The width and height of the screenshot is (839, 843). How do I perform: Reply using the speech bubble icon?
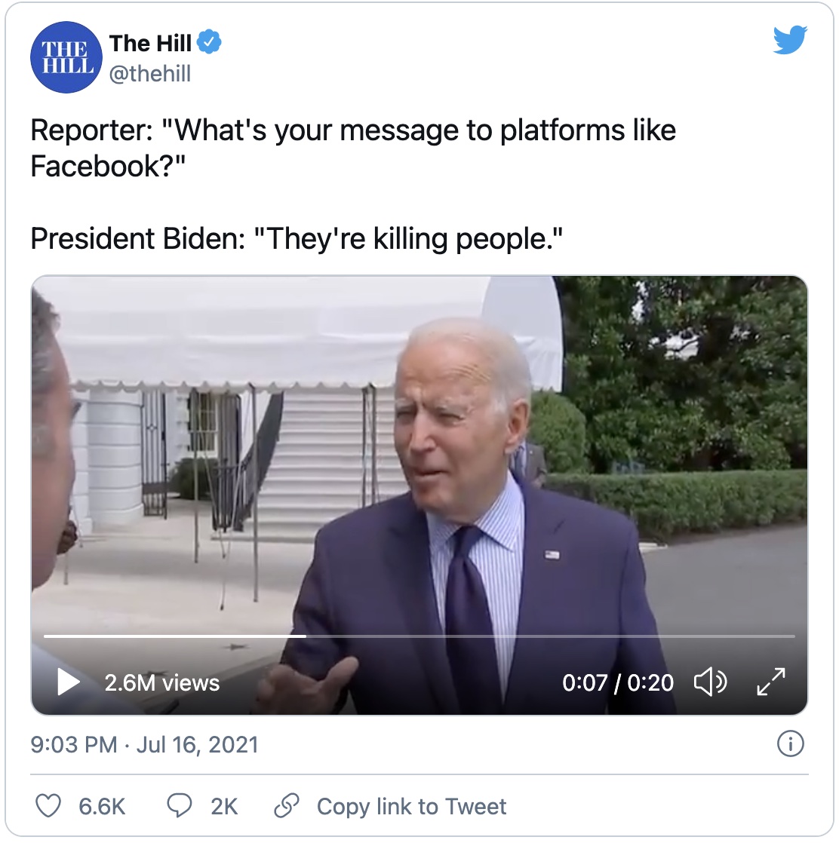(179, 806)
